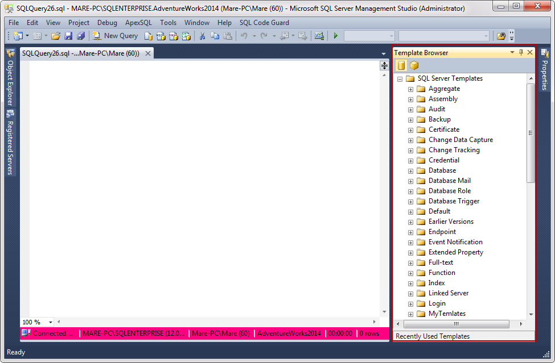Open the SQL Code Guard menu
Viewport: 555px width, 363px height.
coord(264,23)
